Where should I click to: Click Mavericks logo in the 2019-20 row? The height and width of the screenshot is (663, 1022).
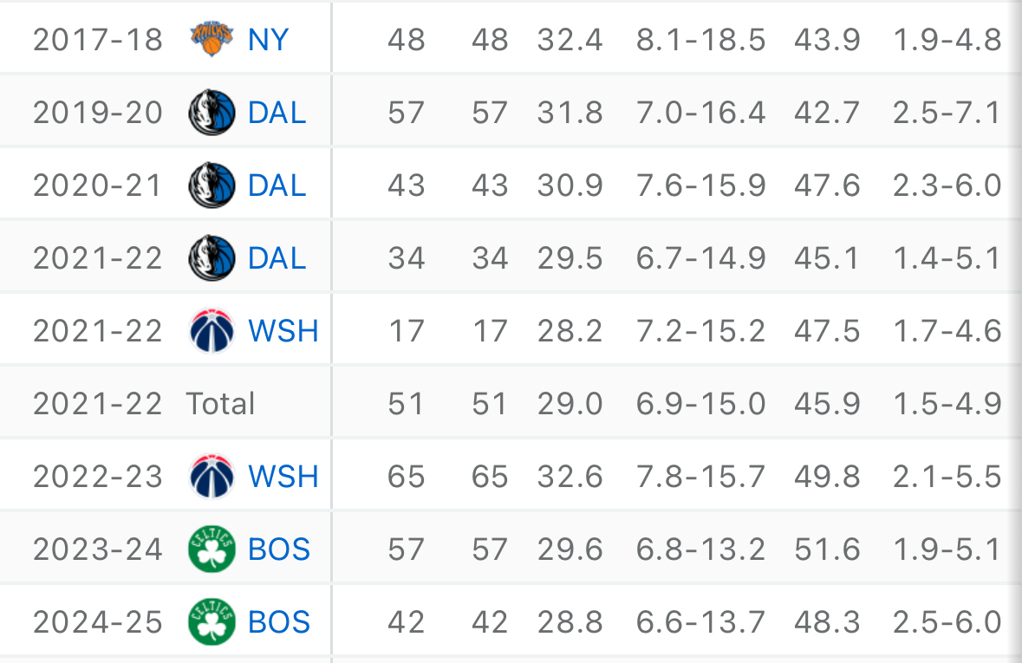click(x=212, y=113)
